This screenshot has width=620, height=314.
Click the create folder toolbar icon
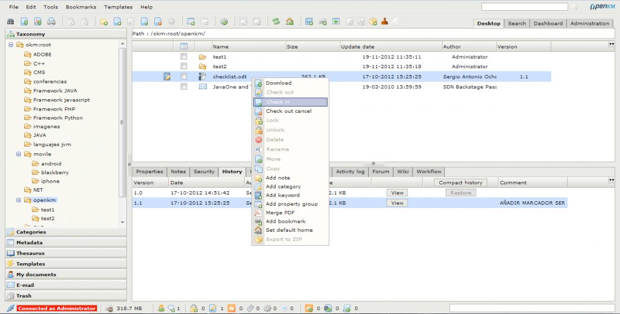(x=104, y=22)
